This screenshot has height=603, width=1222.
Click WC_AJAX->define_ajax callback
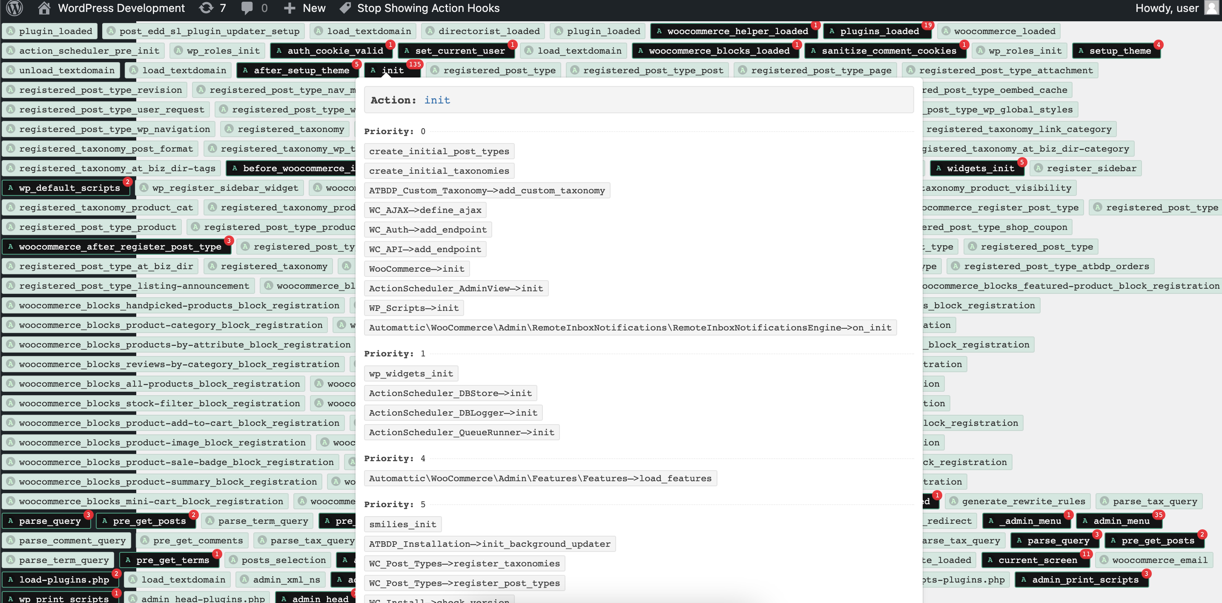425,210
